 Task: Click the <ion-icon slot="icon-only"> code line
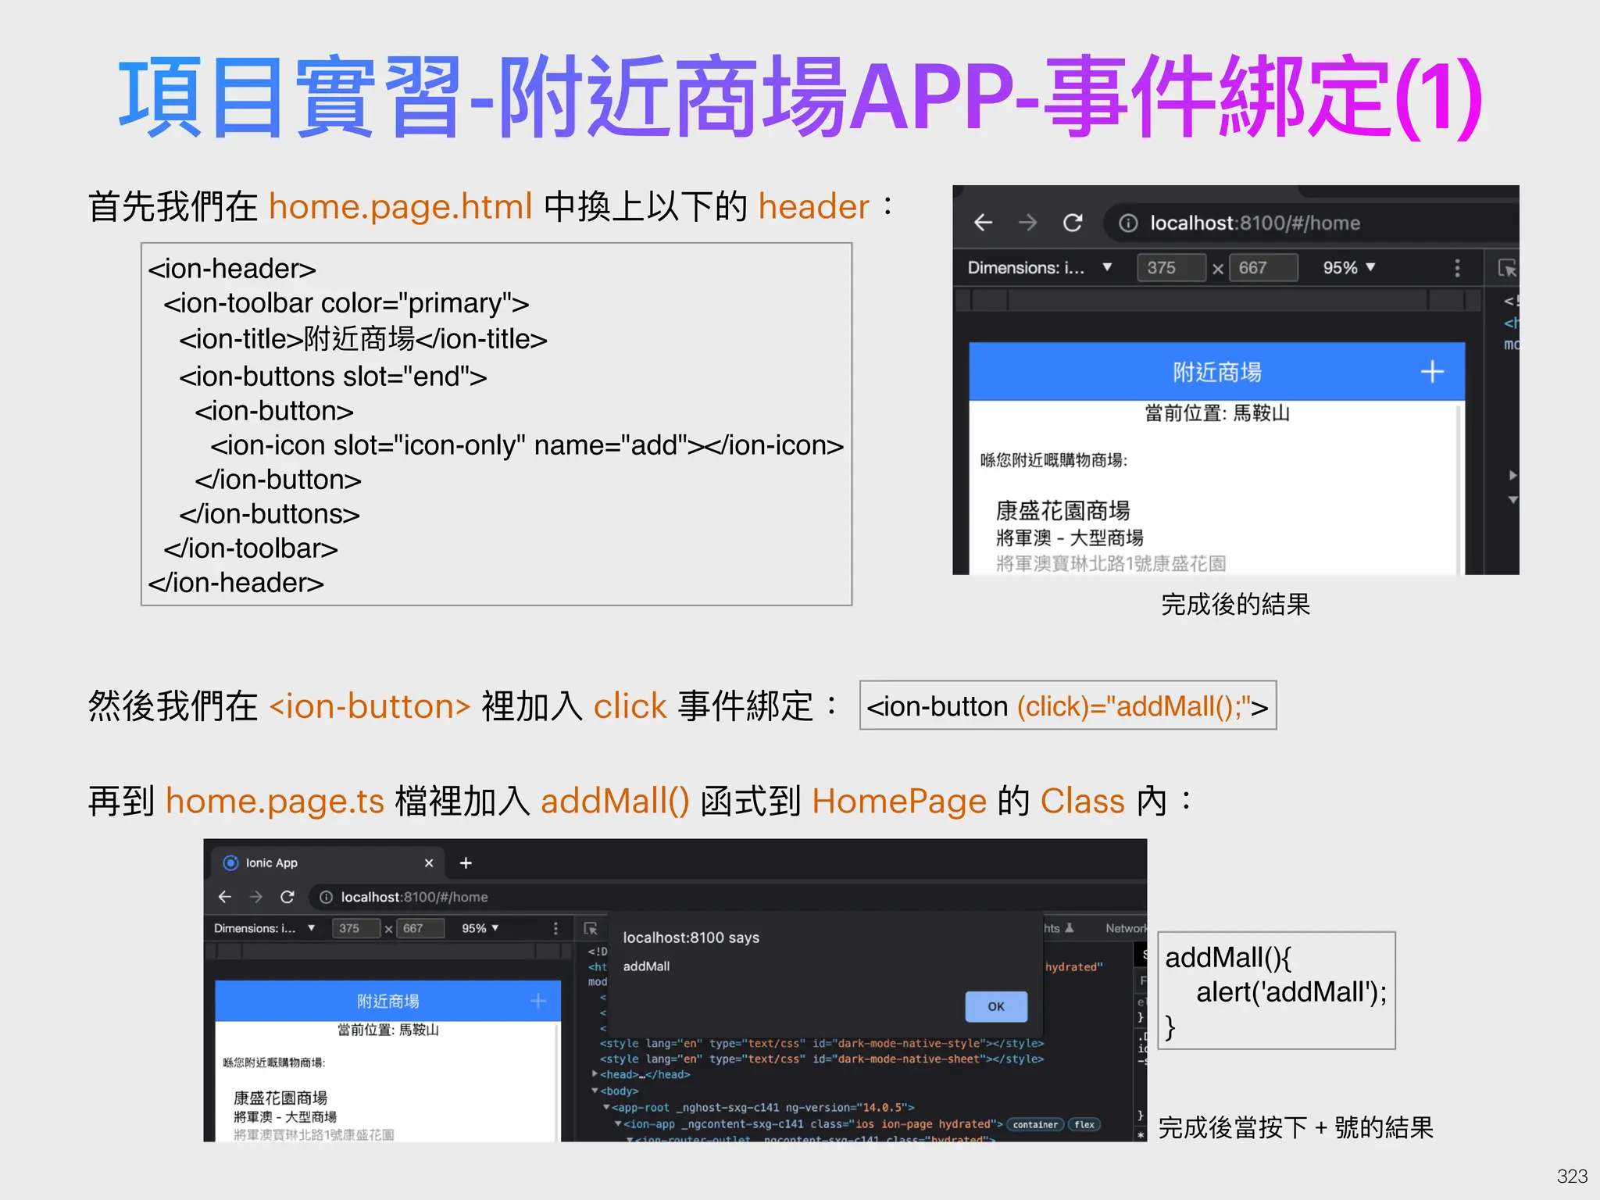click(x=527, y=445)
